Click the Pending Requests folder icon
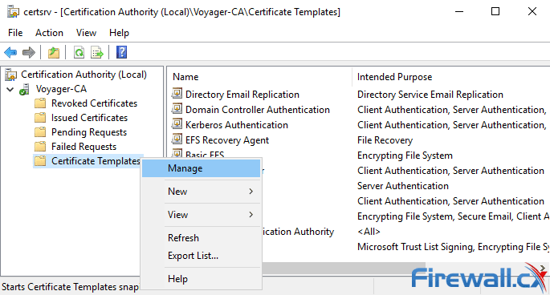 40,132
